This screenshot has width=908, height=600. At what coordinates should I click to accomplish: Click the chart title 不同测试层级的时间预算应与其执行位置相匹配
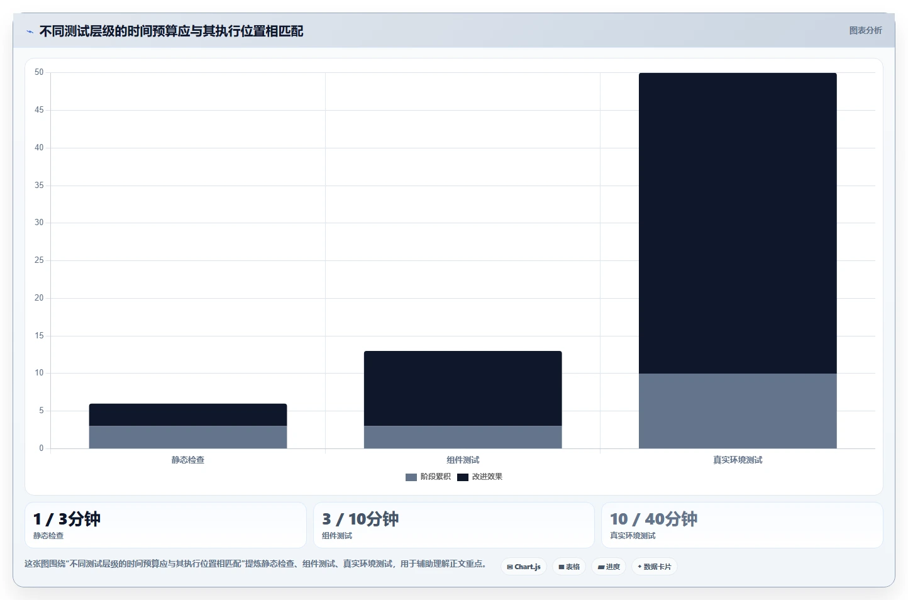click(x=171, y=31)
